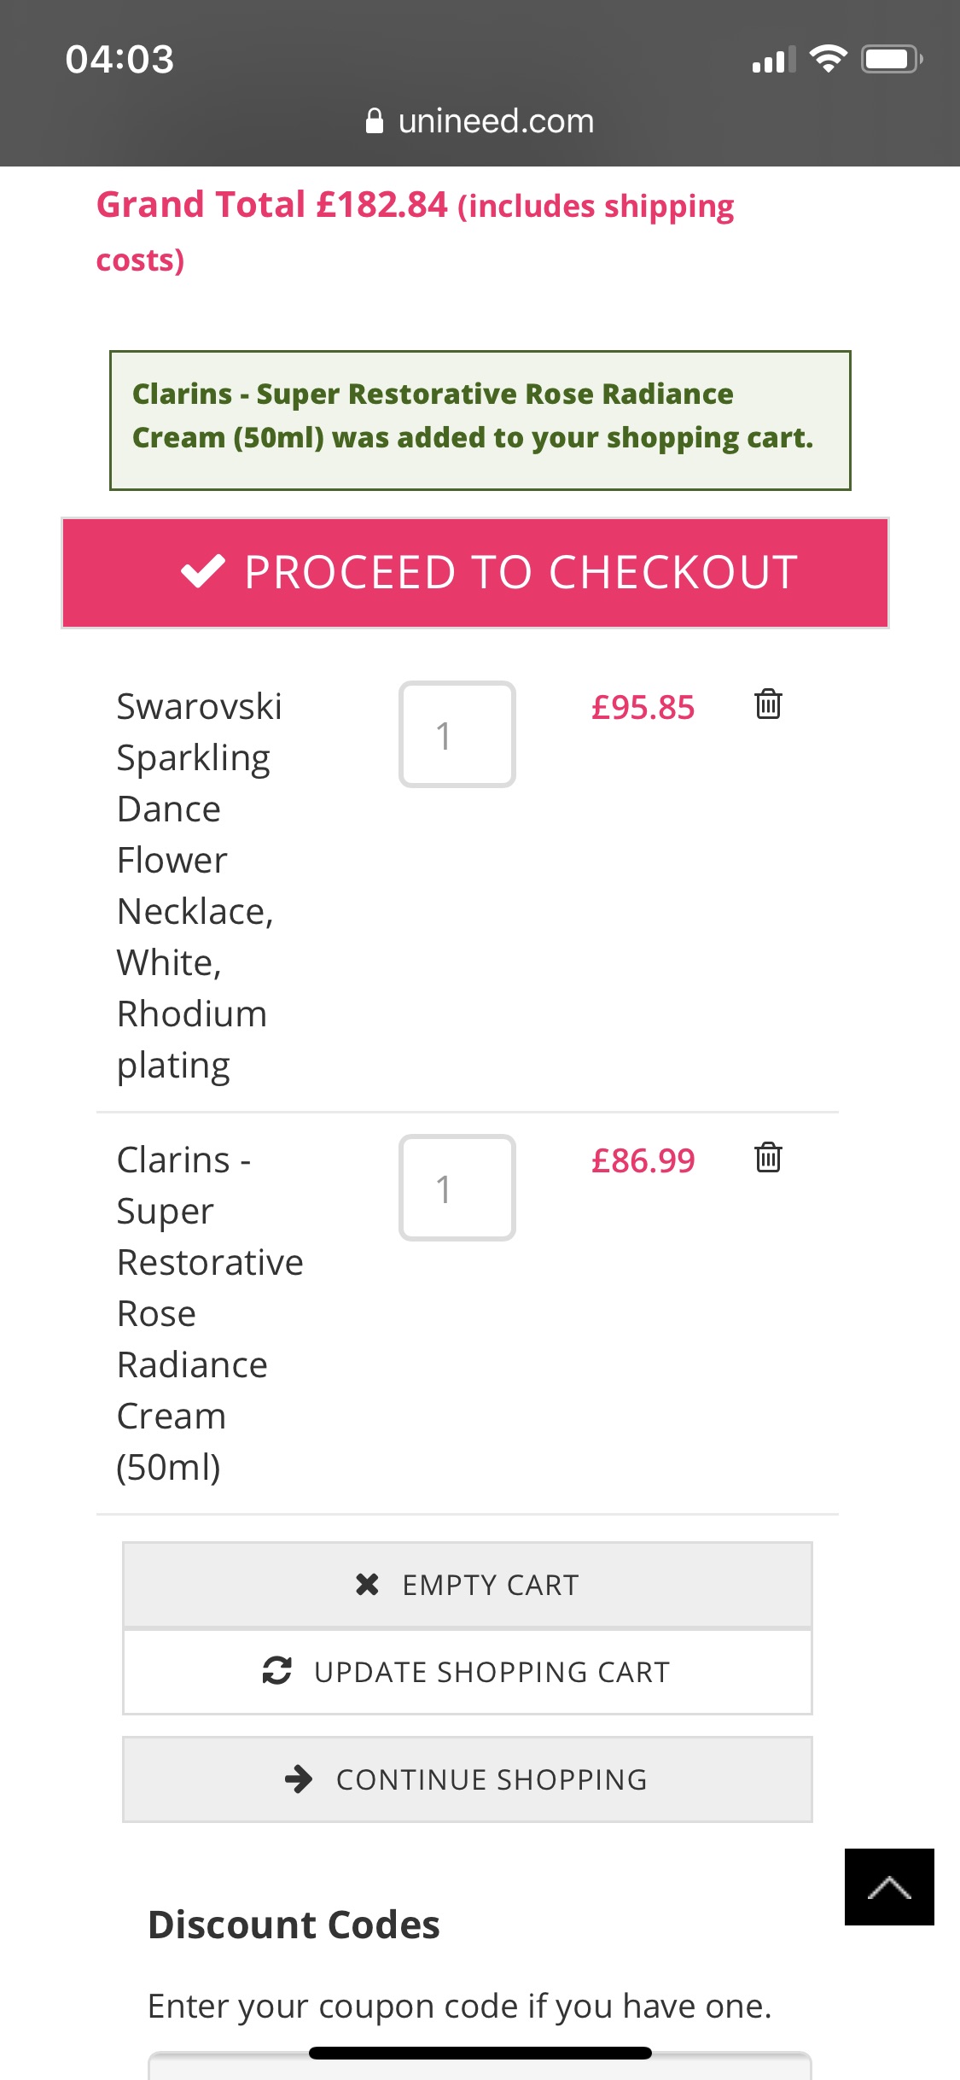Select the Empty Cart button
The height and width of the screenshot is (2080, 960).
click(x=468, y=1585)
